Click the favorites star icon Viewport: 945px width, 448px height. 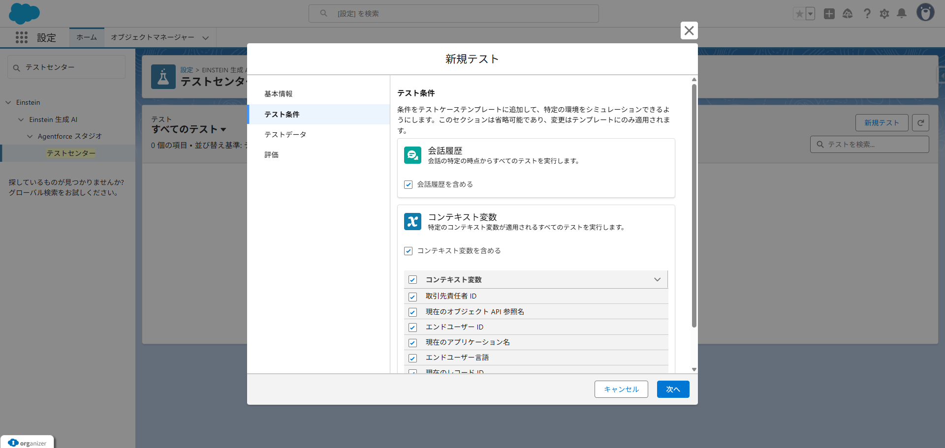799,14
